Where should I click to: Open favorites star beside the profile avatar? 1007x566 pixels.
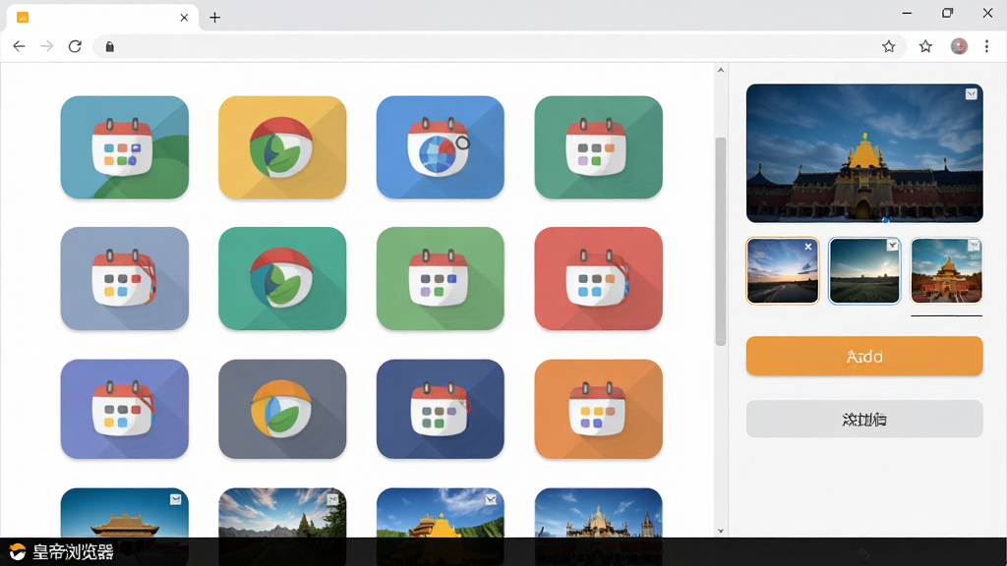coord(925,46)
